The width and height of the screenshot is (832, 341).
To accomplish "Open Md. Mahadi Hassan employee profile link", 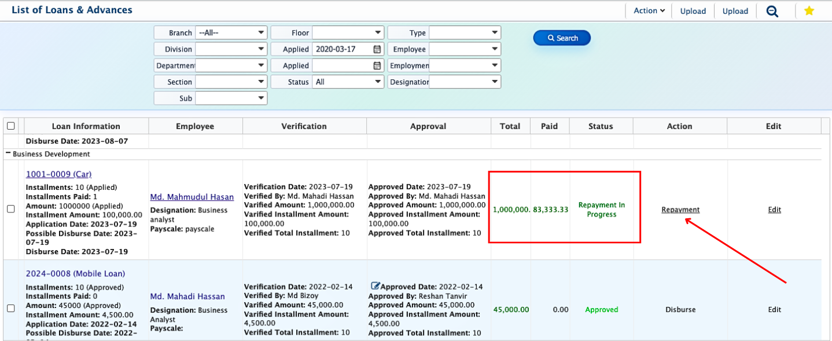I will (187, 296).
